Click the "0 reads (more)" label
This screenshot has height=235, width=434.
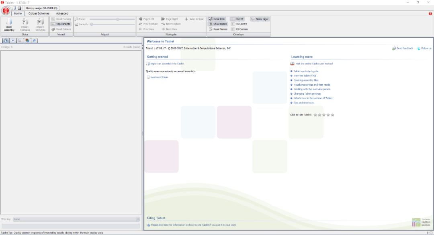tap(132, 47)
